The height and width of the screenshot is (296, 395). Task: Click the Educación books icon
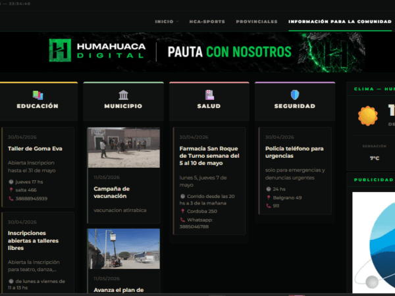pos(38,95)
